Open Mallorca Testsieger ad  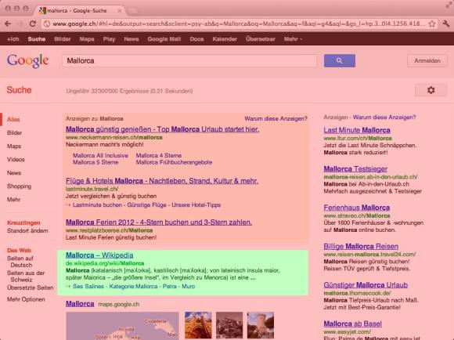pos(355,168)
